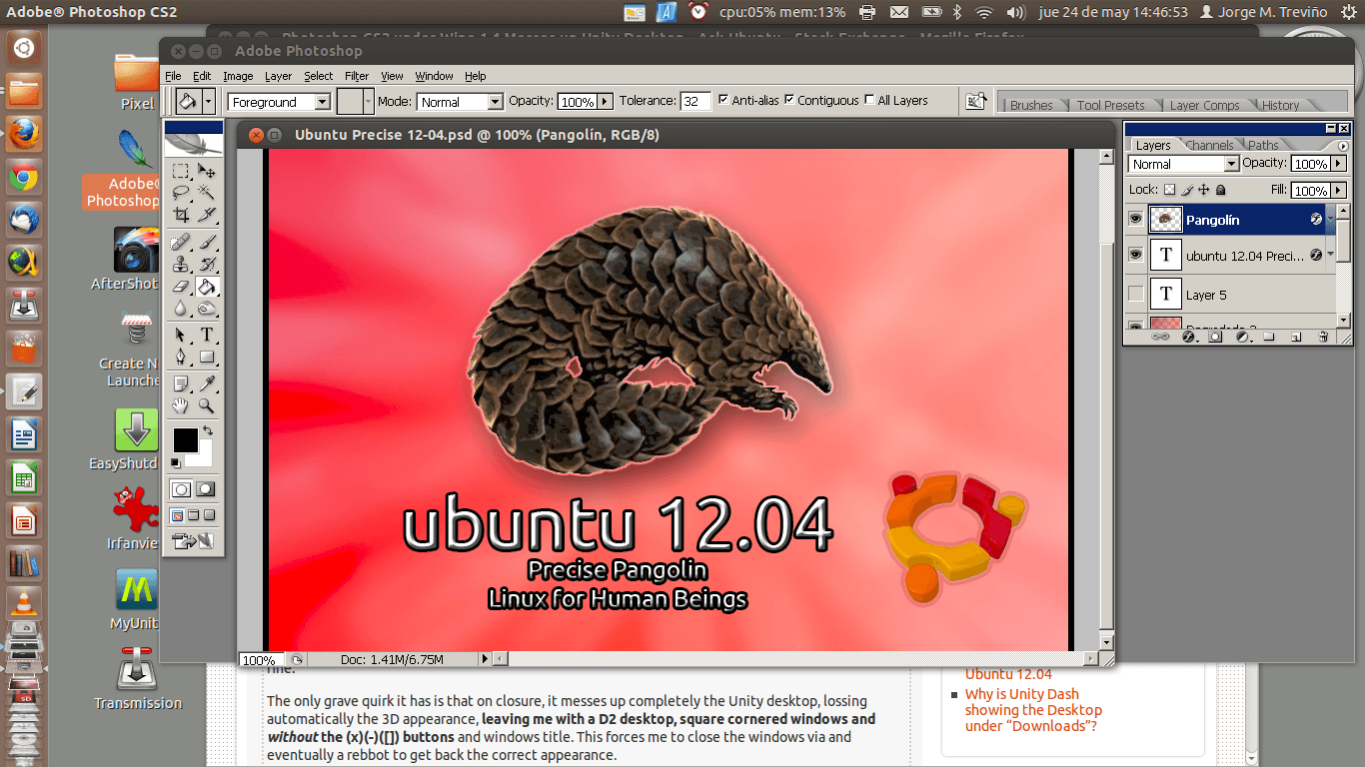
Task: Select the History Brush tool
Action: [x=207, y=264]
